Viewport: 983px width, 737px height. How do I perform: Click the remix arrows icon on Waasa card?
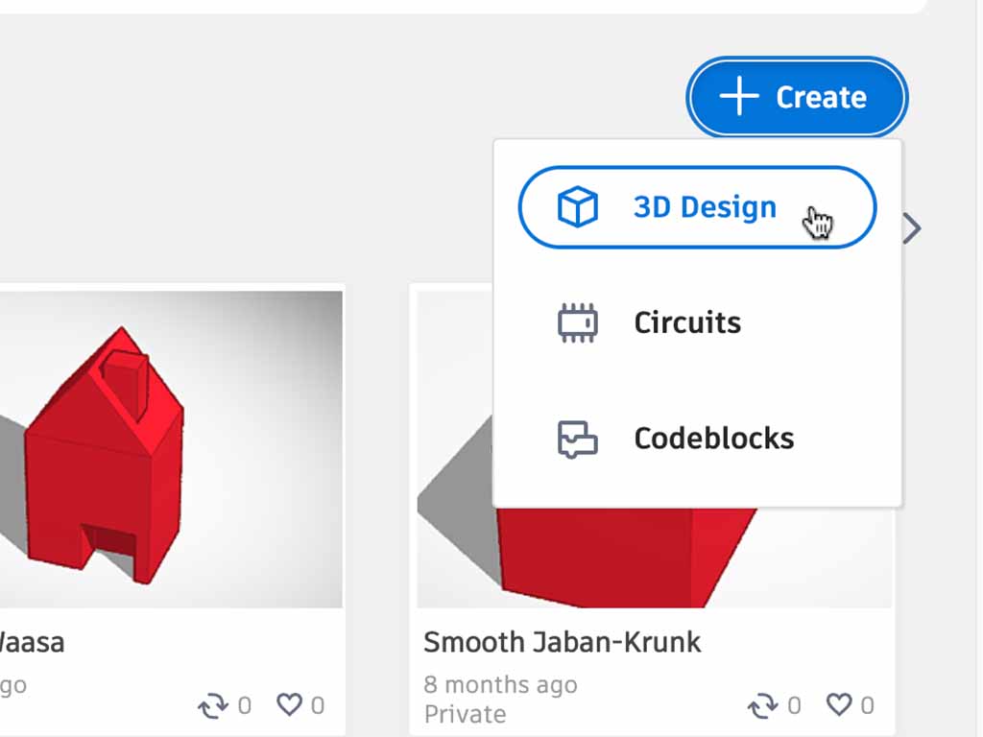coord(213,707)
